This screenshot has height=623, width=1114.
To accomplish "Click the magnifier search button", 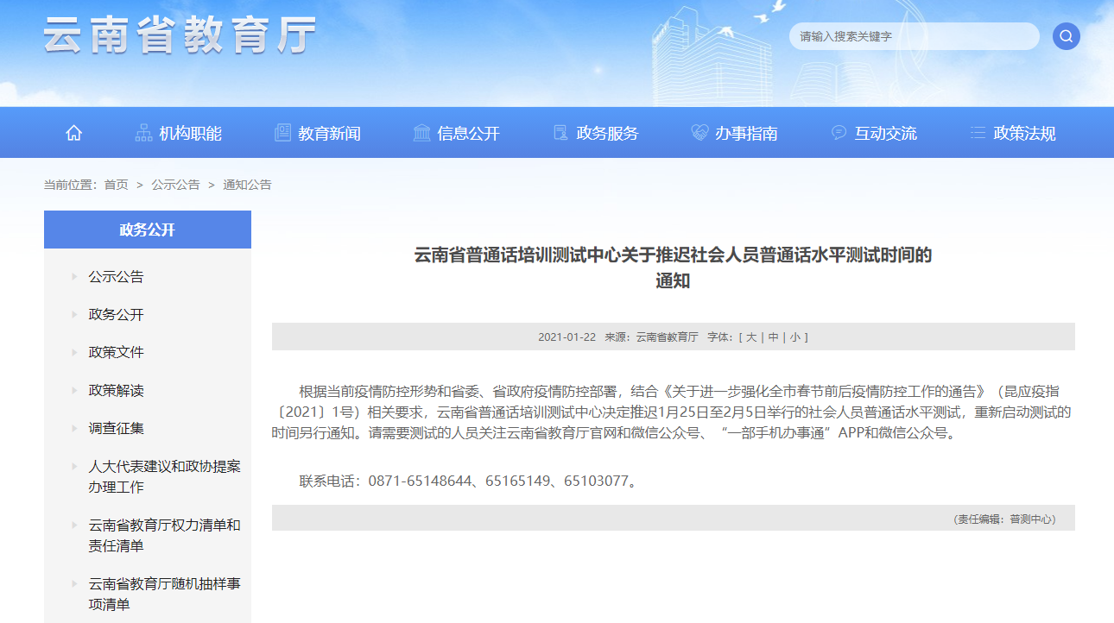I will click(x=1066, y=36).
